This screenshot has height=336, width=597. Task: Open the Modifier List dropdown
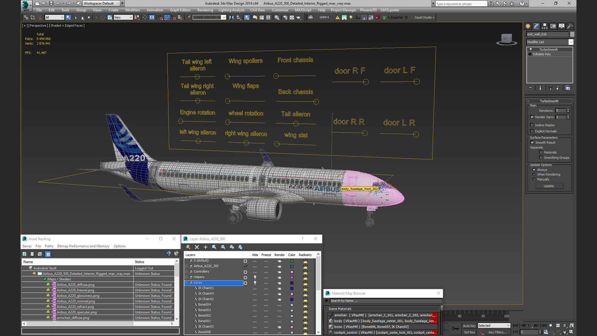pyautogui.click(x=550, y=42)
